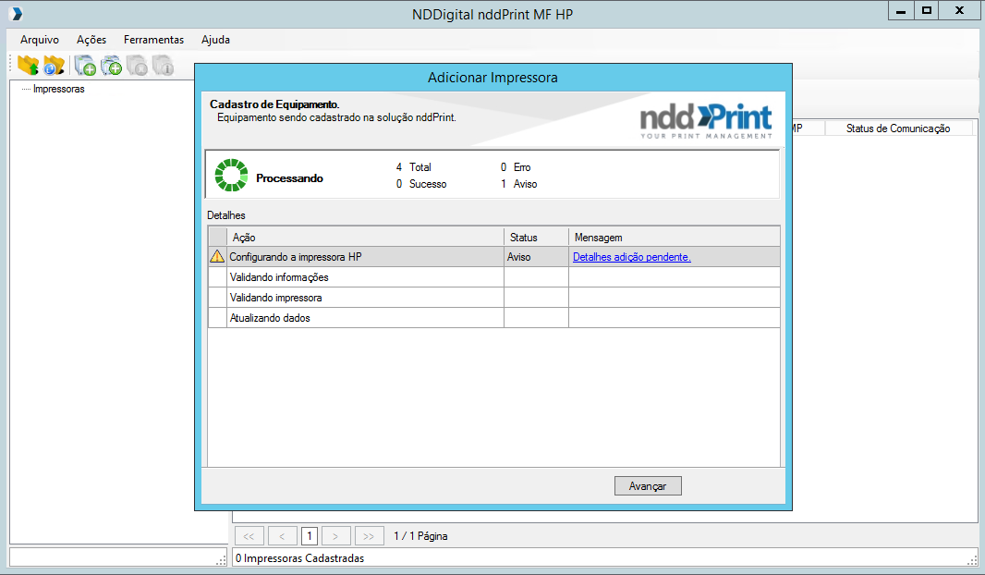Select the Impressoras tree node
Image resolution: width=985 pixels, height=575 pixels.
pyautogui.click(x=58, y=90)
